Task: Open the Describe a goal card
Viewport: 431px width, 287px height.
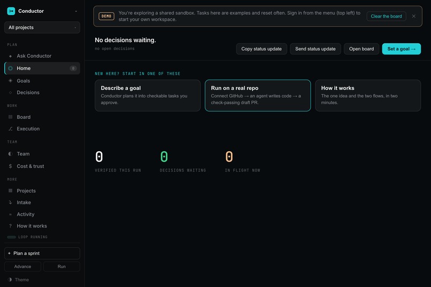Action: tap(148, 96)
